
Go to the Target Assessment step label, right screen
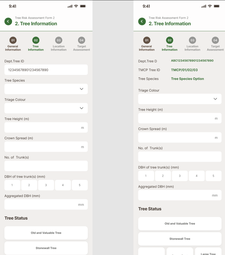pyautogui.click(x=215, y=48)
